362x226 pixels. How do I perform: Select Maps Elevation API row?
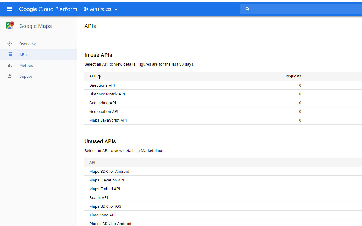(x=223, y=180)
